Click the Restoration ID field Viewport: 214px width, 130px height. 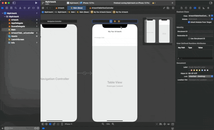pos(201,36)
